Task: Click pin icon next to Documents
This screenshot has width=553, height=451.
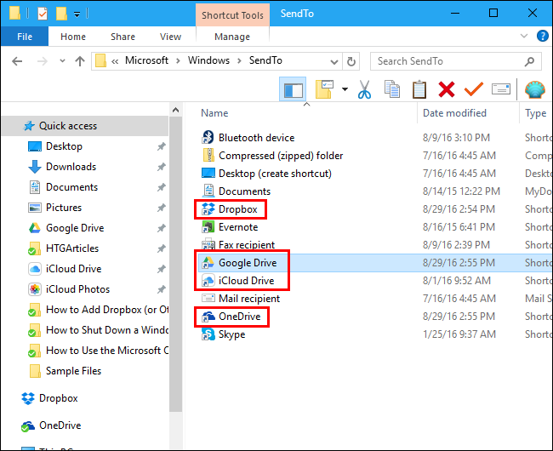Action: [x=161, y=187]
